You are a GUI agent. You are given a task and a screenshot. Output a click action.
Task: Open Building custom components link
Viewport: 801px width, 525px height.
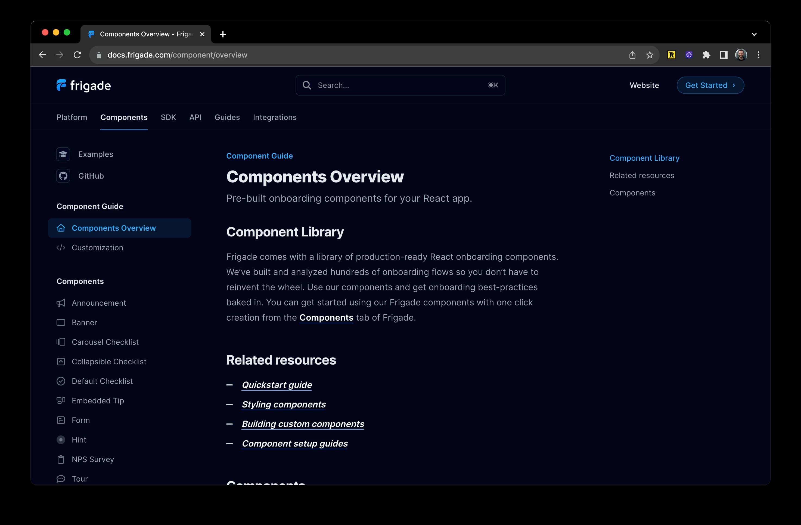pyautogui.click(x=303, y=424)
